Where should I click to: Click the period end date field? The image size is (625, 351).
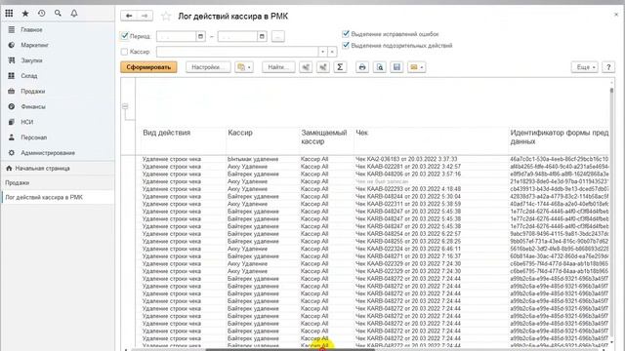click(237, 36)
